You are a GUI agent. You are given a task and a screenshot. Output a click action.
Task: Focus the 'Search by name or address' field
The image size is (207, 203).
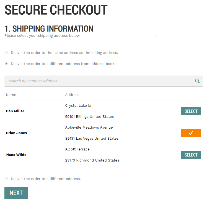[103, 81]
